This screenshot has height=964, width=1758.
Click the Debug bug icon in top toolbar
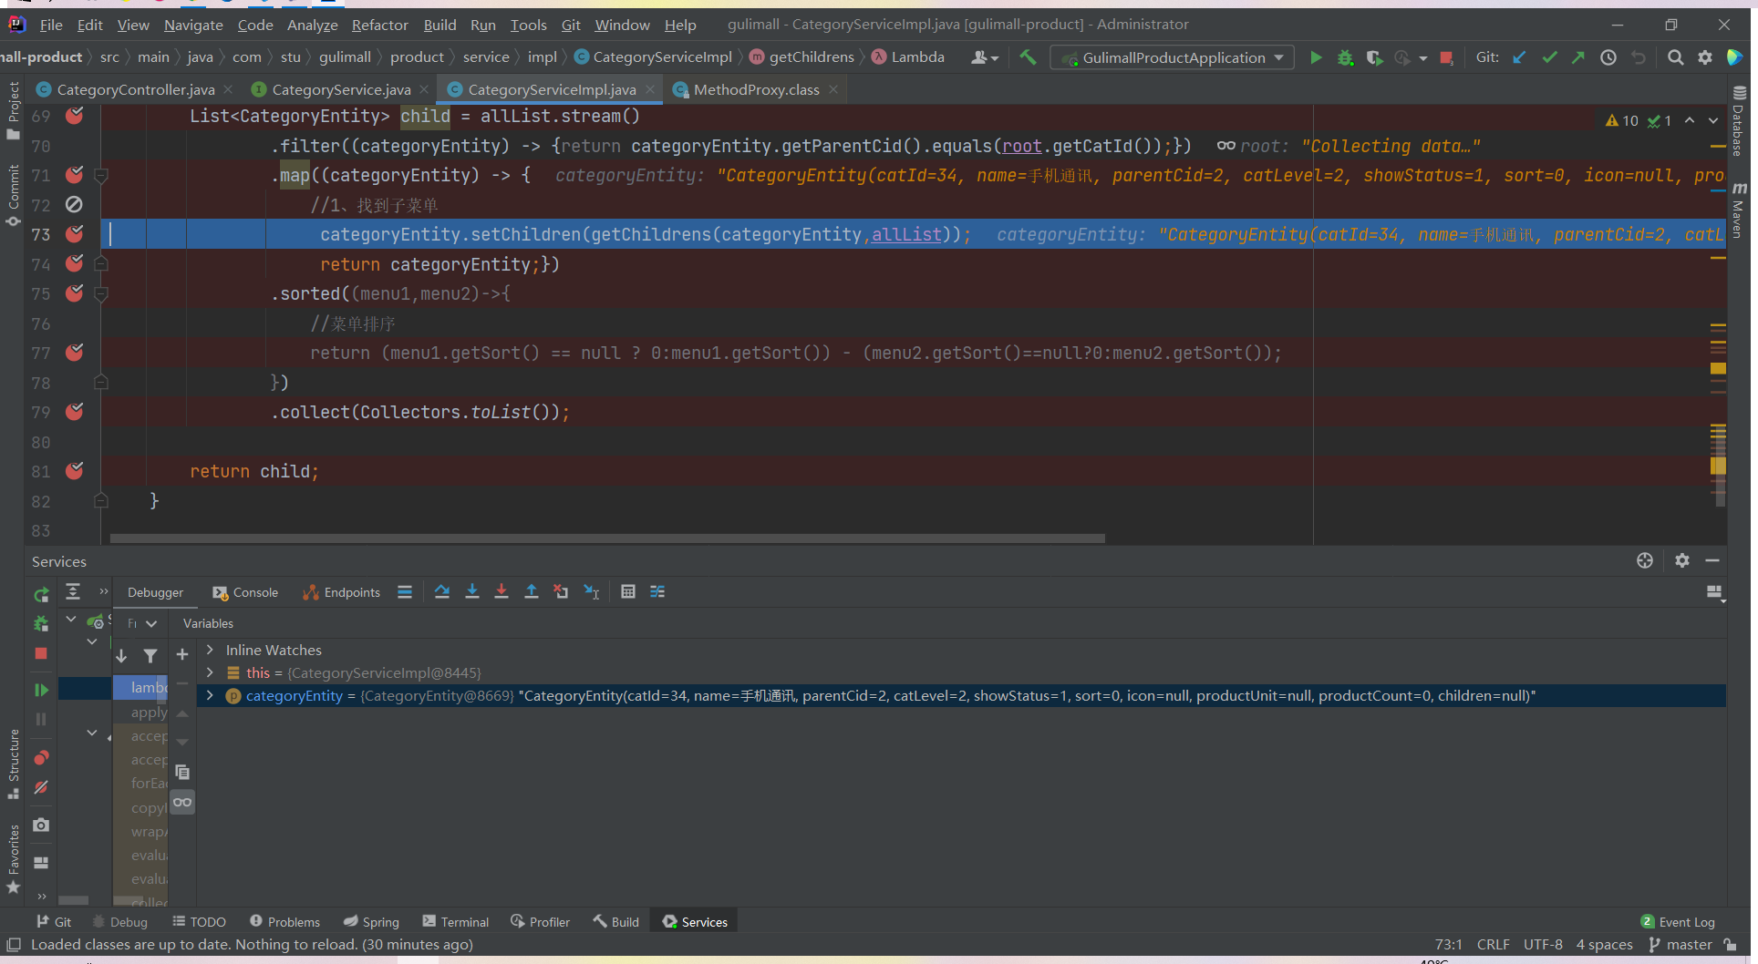pos(1345,57)
